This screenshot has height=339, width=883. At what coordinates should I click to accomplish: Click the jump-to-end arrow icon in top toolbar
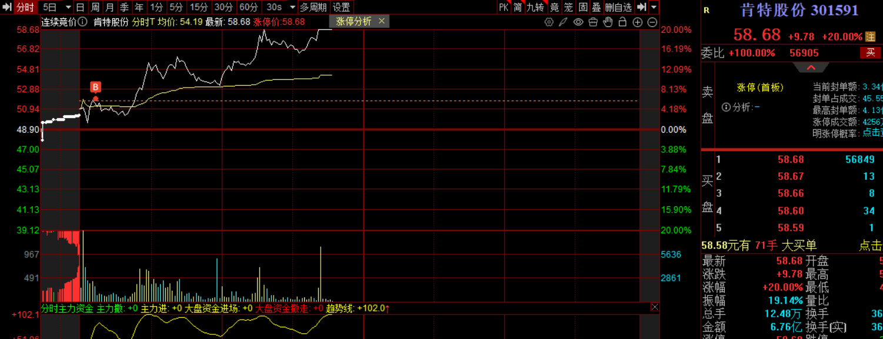pos(642,8)
